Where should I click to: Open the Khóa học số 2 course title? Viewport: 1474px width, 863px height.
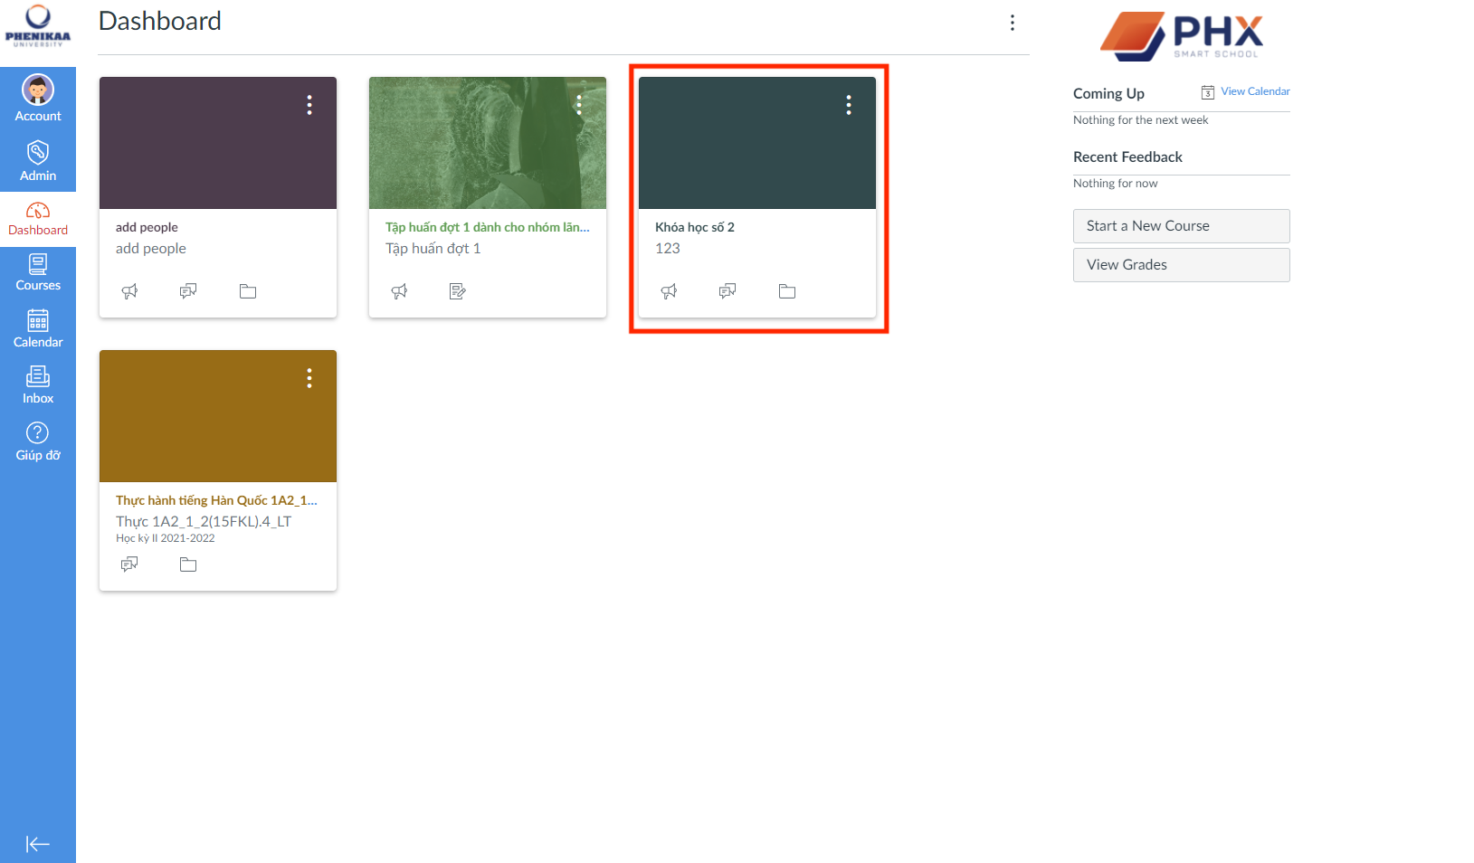pos(695,227)
